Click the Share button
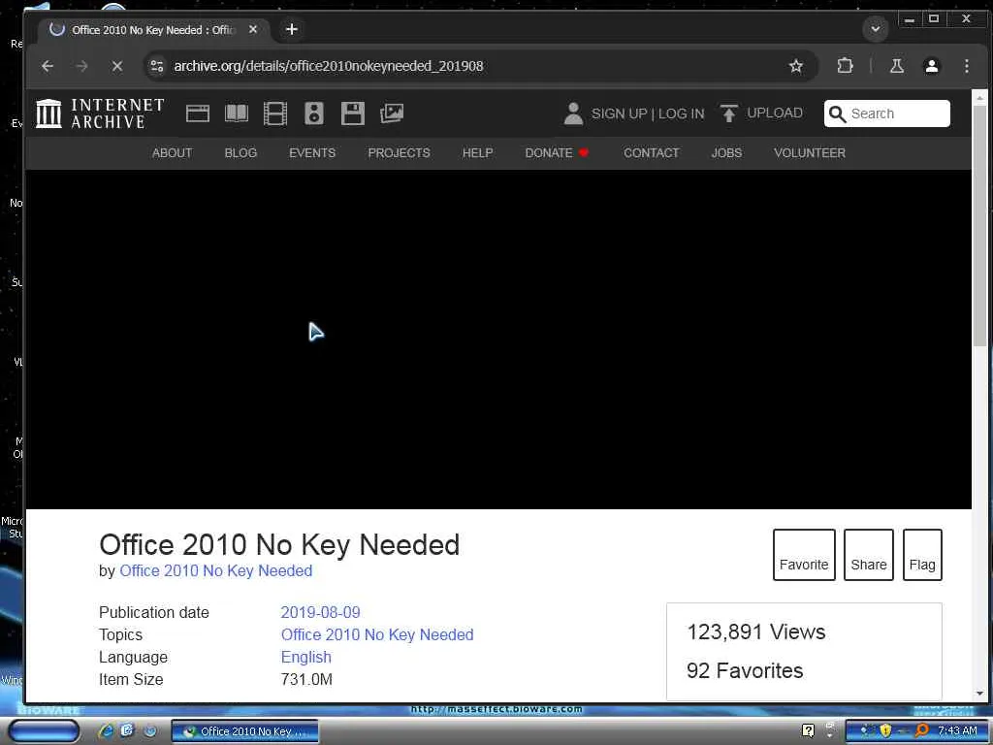Image resolution: width=993 pixels, height=745 pixels. [868, 555]
